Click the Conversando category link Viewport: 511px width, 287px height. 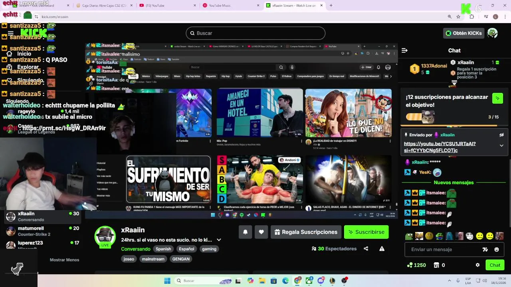point(136,249)
